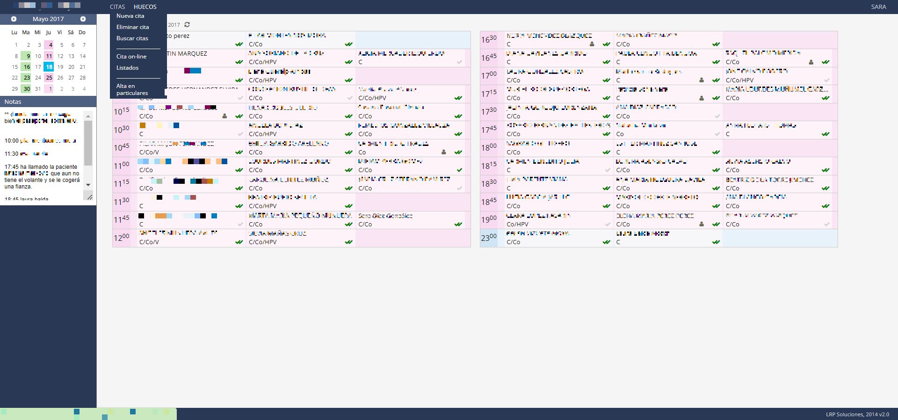Go to previous month in calendar
The width and height of the screenshot is (898, 420).
coord(14,19)
